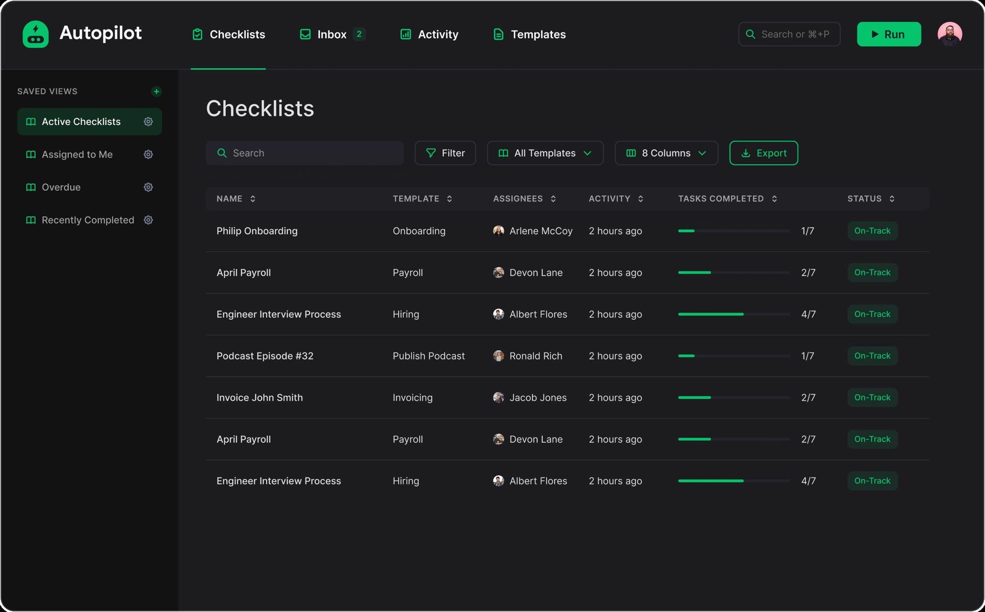Click the green Run button
This screenshot has width=985, height=612.
[x=889, y=34]
